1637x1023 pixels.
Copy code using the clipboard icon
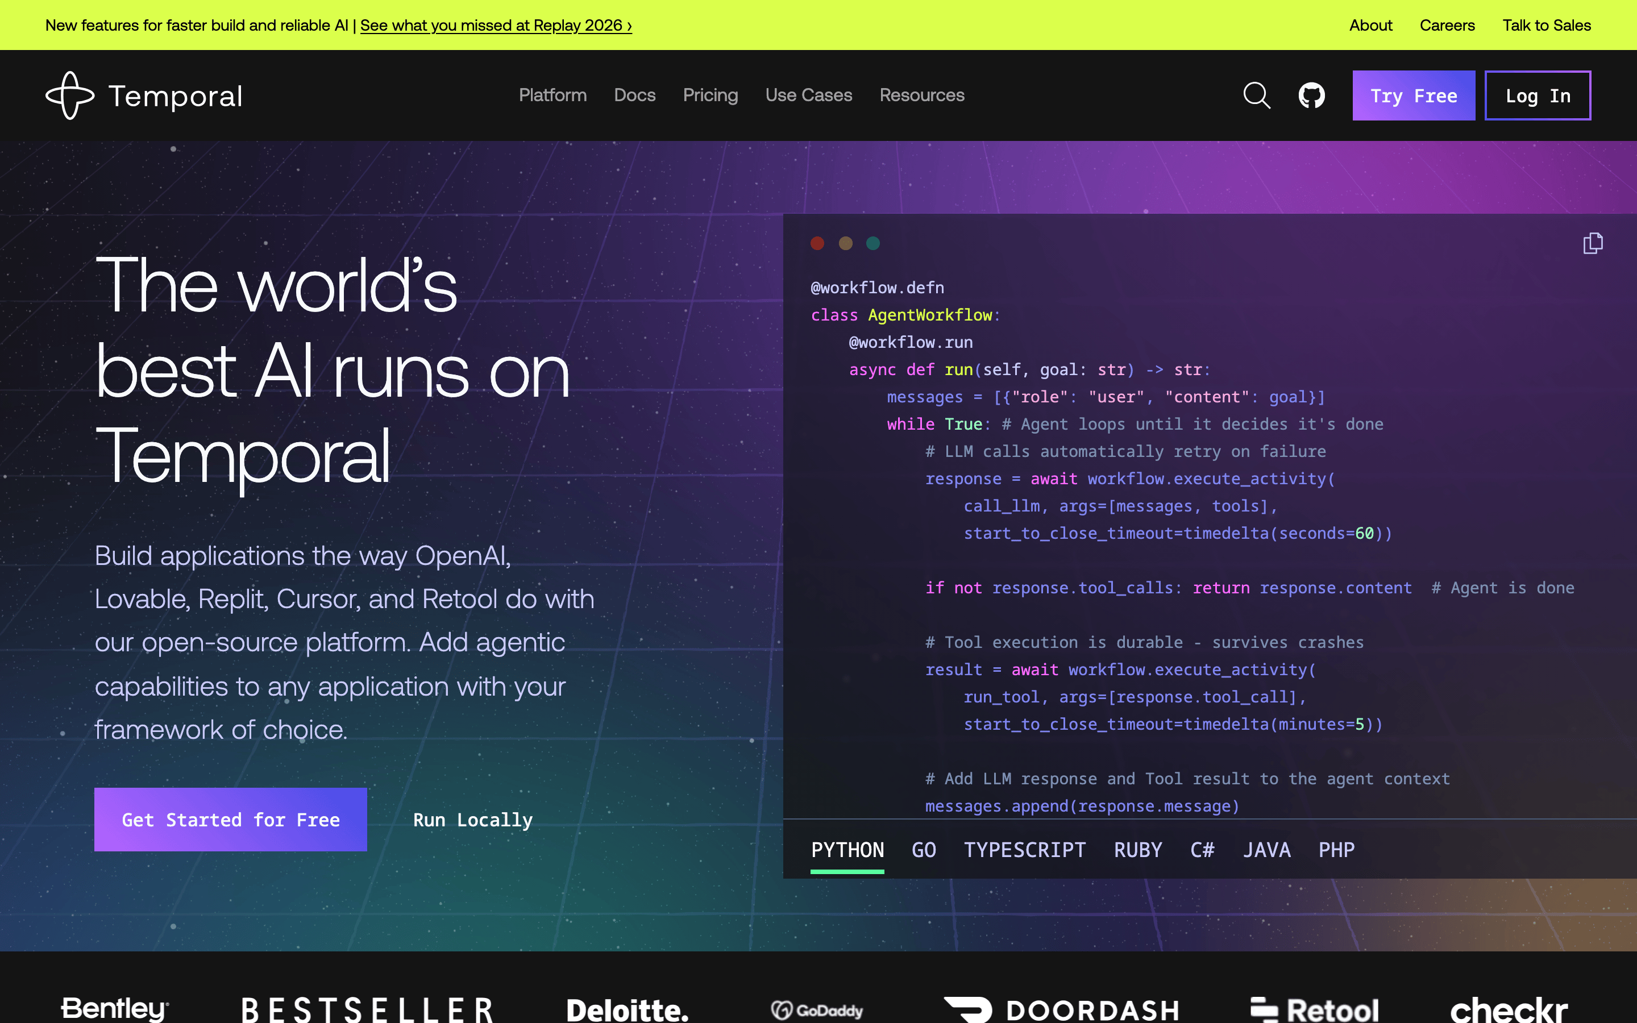click(1593, 243)
